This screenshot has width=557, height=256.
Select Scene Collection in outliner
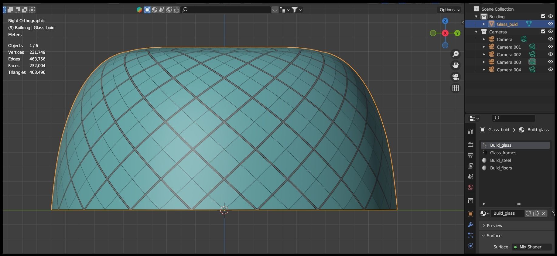pos(497,9)
